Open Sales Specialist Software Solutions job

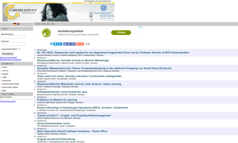coord(72,131)
